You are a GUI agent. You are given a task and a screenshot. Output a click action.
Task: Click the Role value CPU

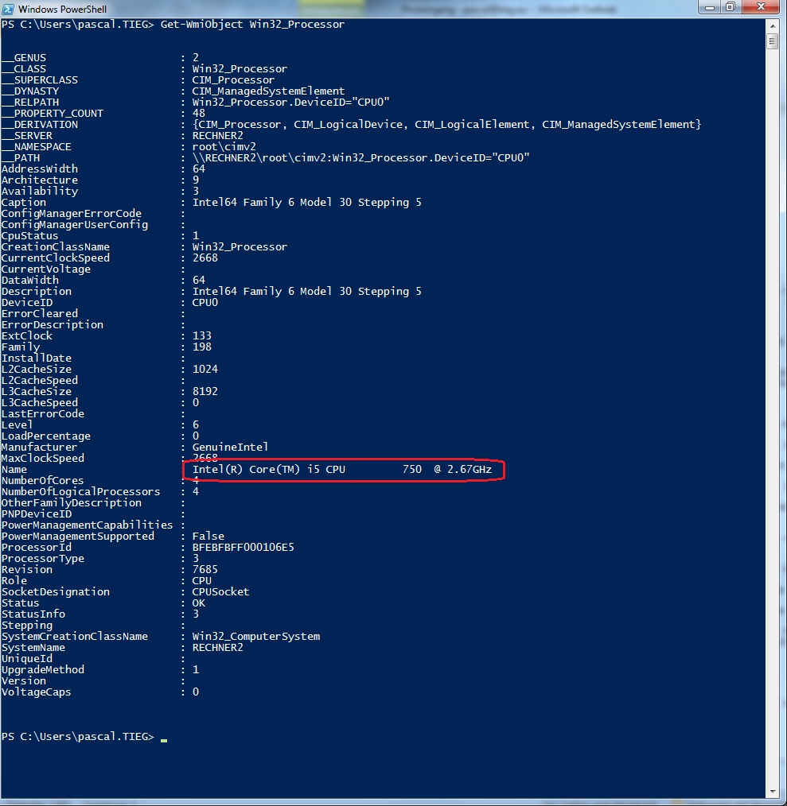pyautogui.click(x=202, y=581)
